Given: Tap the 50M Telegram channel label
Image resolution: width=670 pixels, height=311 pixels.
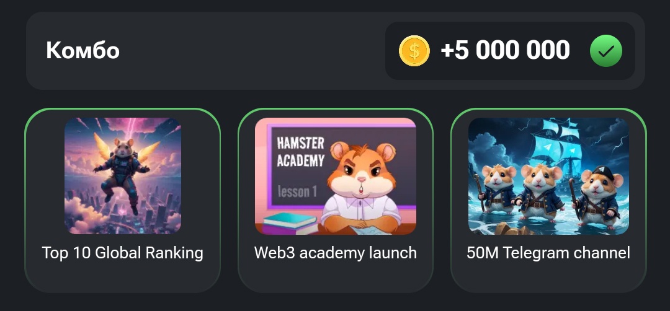Looking at the screenshot, I should (x=548, y=253).
